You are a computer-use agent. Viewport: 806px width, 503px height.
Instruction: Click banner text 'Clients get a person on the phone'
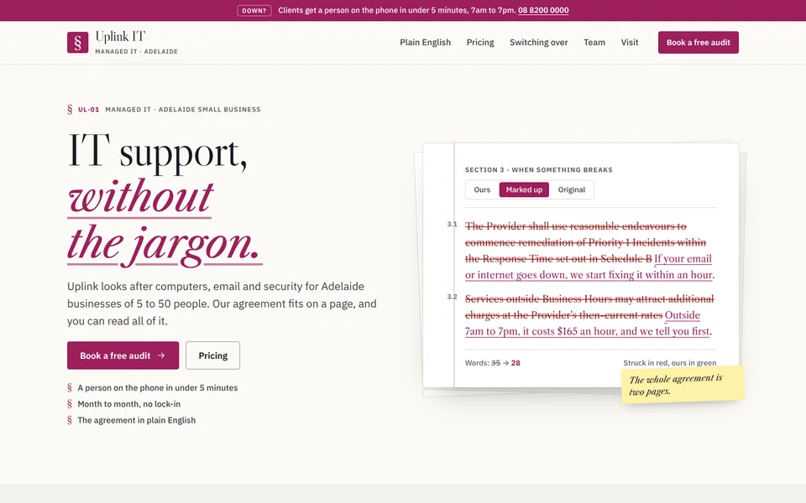click(x=397, y=10)
